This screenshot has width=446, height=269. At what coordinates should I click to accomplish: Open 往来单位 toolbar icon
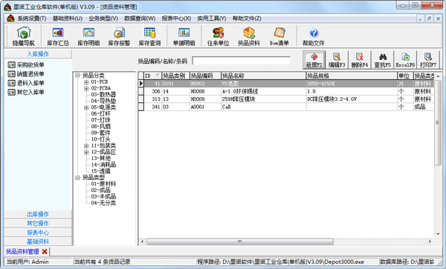click(x=218, y=36)
